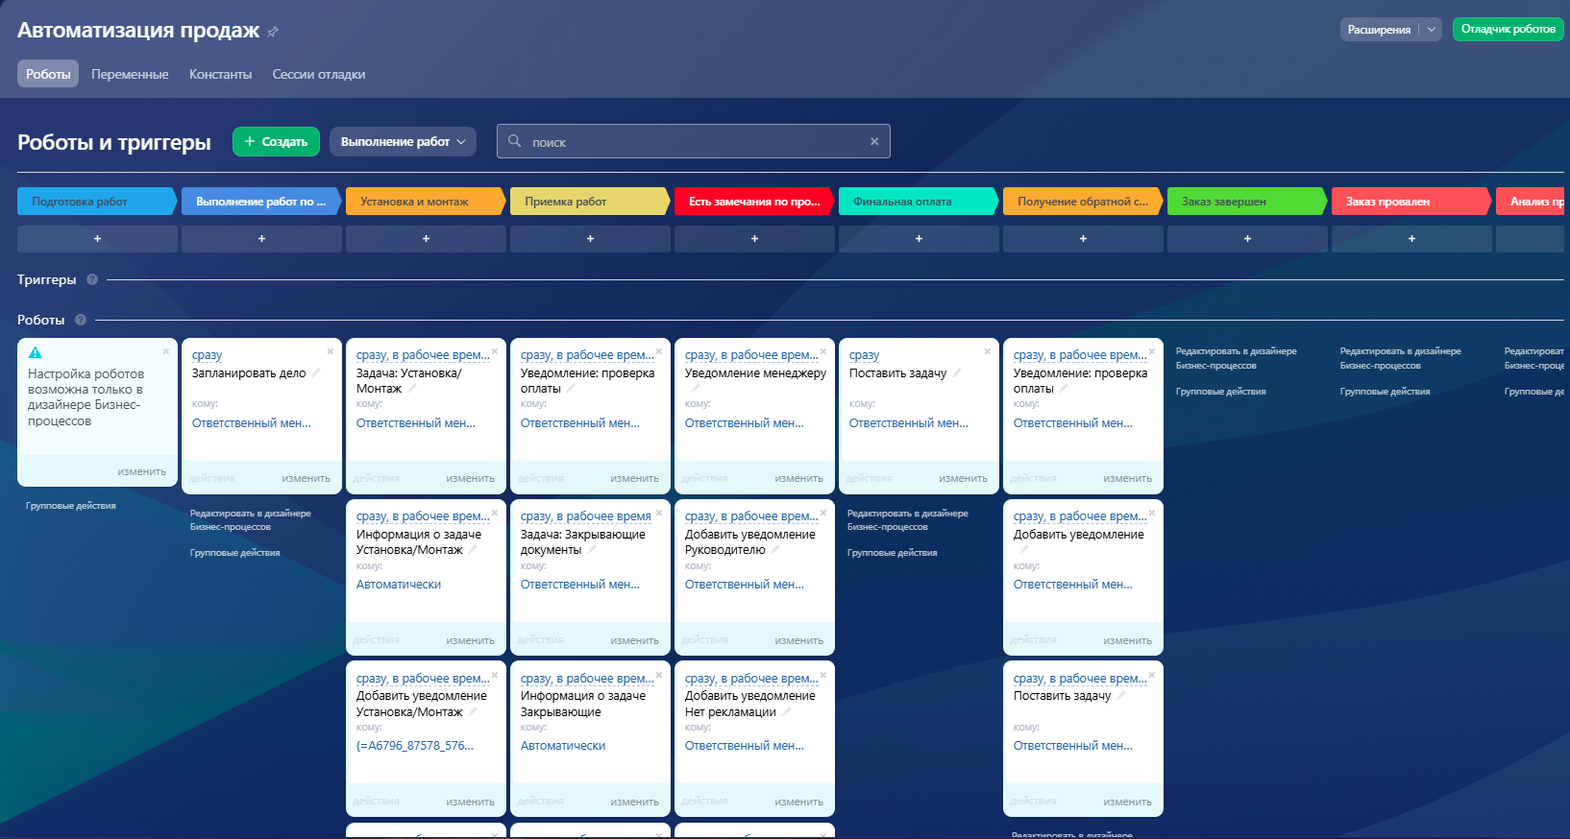
Task: Add a robot under Выполнение работ по... stage
Action: (x=261, y=238)
